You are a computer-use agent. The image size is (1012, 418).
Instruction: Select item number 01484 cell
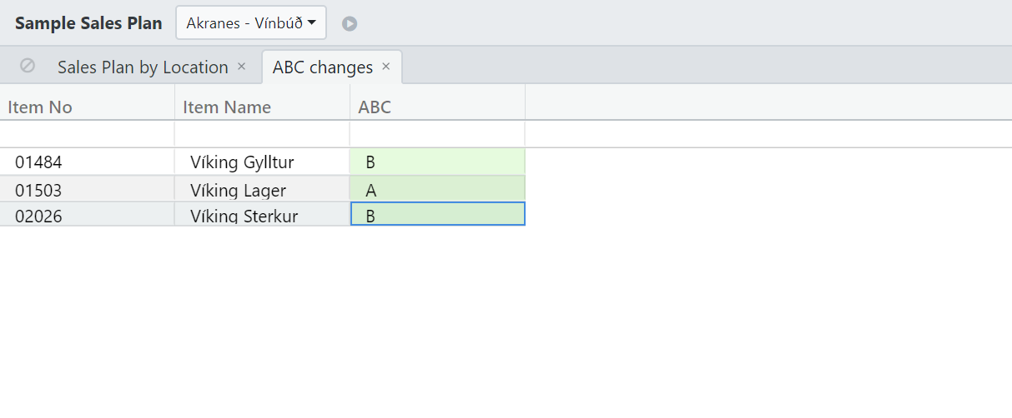pos(87,162)
